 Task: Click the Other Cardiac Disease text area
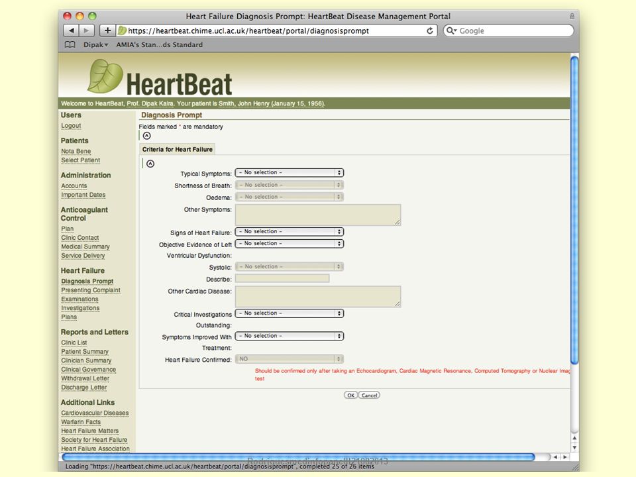click(318, 296)
